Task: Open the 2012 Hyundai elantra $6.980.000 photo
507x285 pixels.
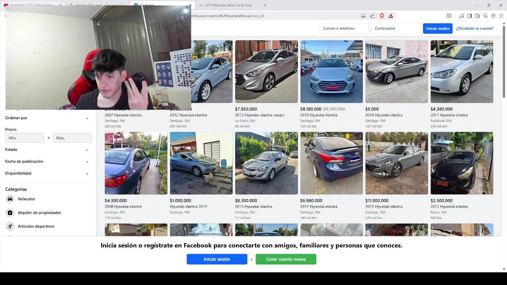Action: tap(332, 163)
